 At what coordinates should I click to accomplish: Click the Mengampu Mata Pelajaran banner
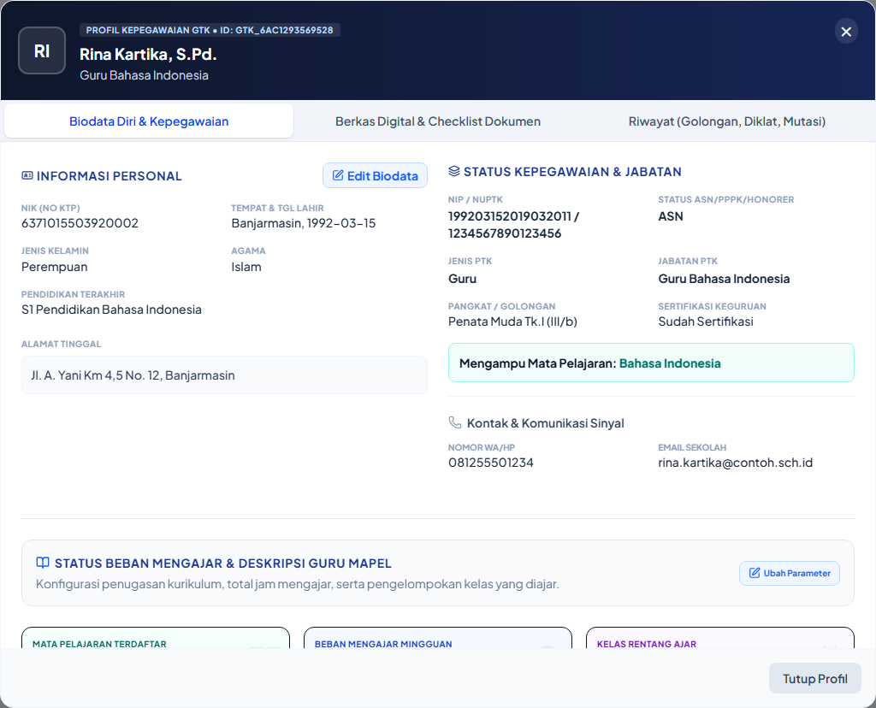[x=651, y=363]
